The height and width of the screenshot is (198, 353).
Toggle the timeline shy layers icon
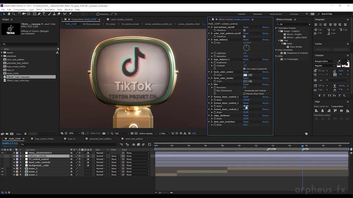pos(134,144)
